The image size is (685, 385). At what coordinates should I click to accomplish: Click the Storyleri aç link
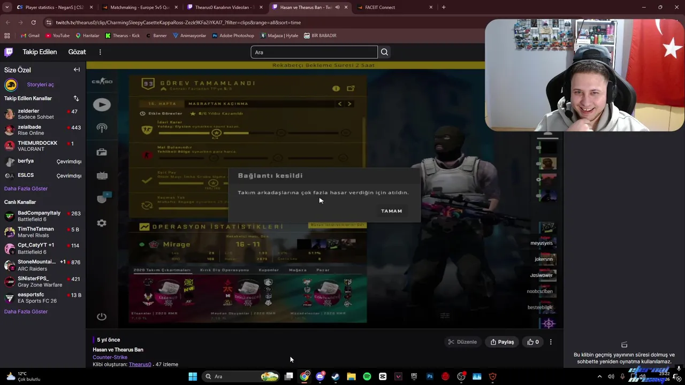41,84
